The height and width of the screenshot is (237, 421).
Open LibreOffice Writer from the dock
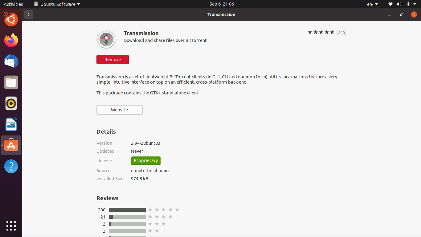pos(11,124)
